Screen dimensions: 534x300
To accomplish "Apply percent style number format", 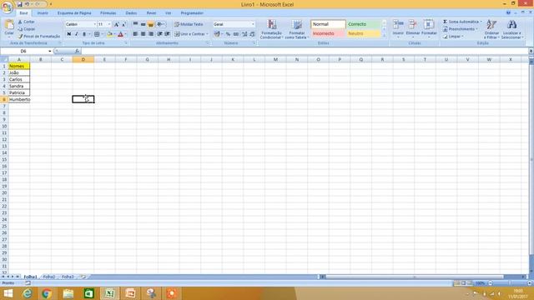I will pos(228,34).
